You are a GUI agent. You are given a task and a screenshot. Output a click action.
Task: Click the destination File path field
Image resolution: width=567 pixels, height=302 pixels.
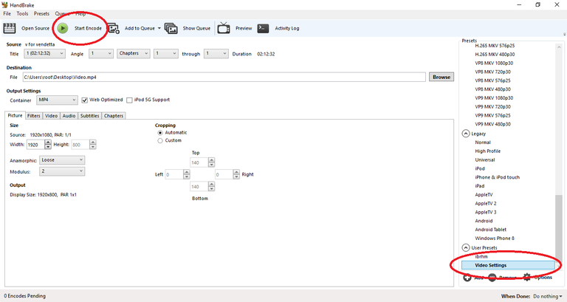point(224,77)
